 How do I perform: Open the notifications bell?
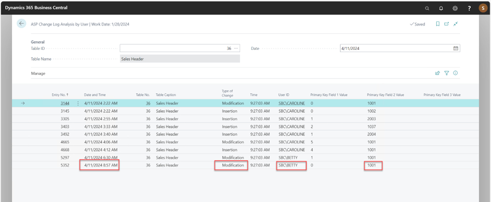tap(441, 9)
